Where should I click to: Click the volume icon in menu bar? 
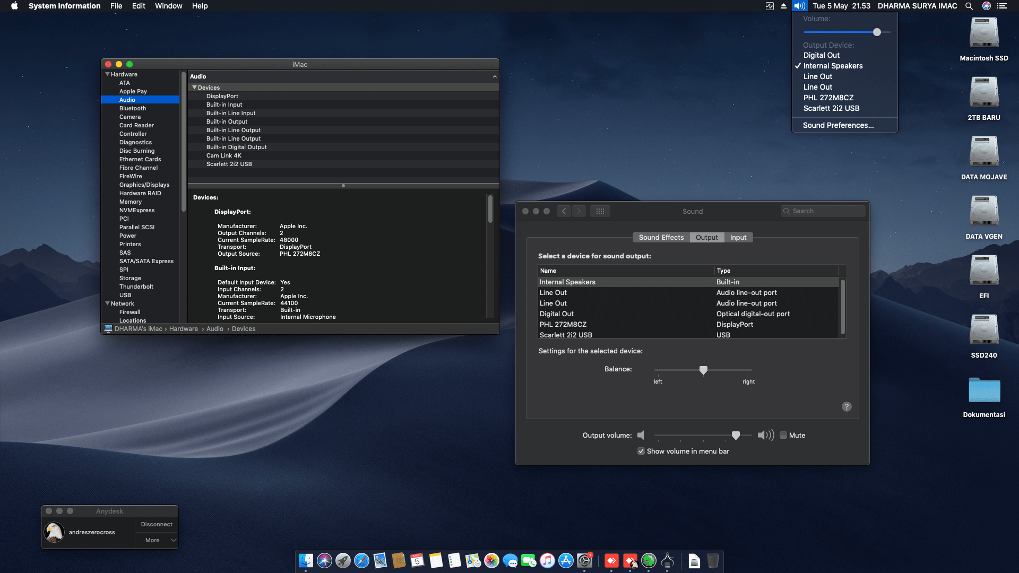pyautogui.click(x=799, y=6)
